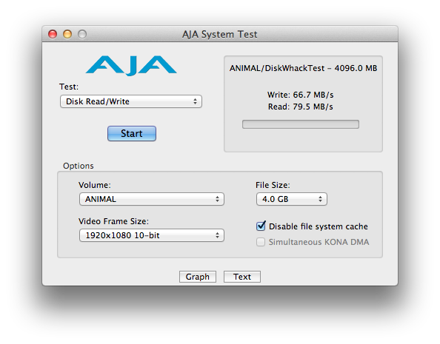Click the File Size: label
Image resolution: width=440 pixels, height=344 pixels.
[x=273, y=185]
